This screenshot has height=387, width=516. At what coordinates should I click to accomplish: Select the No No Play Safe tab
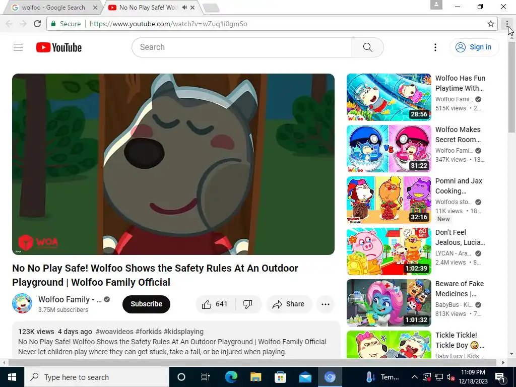pyautogui.click(x=148, y=7)
